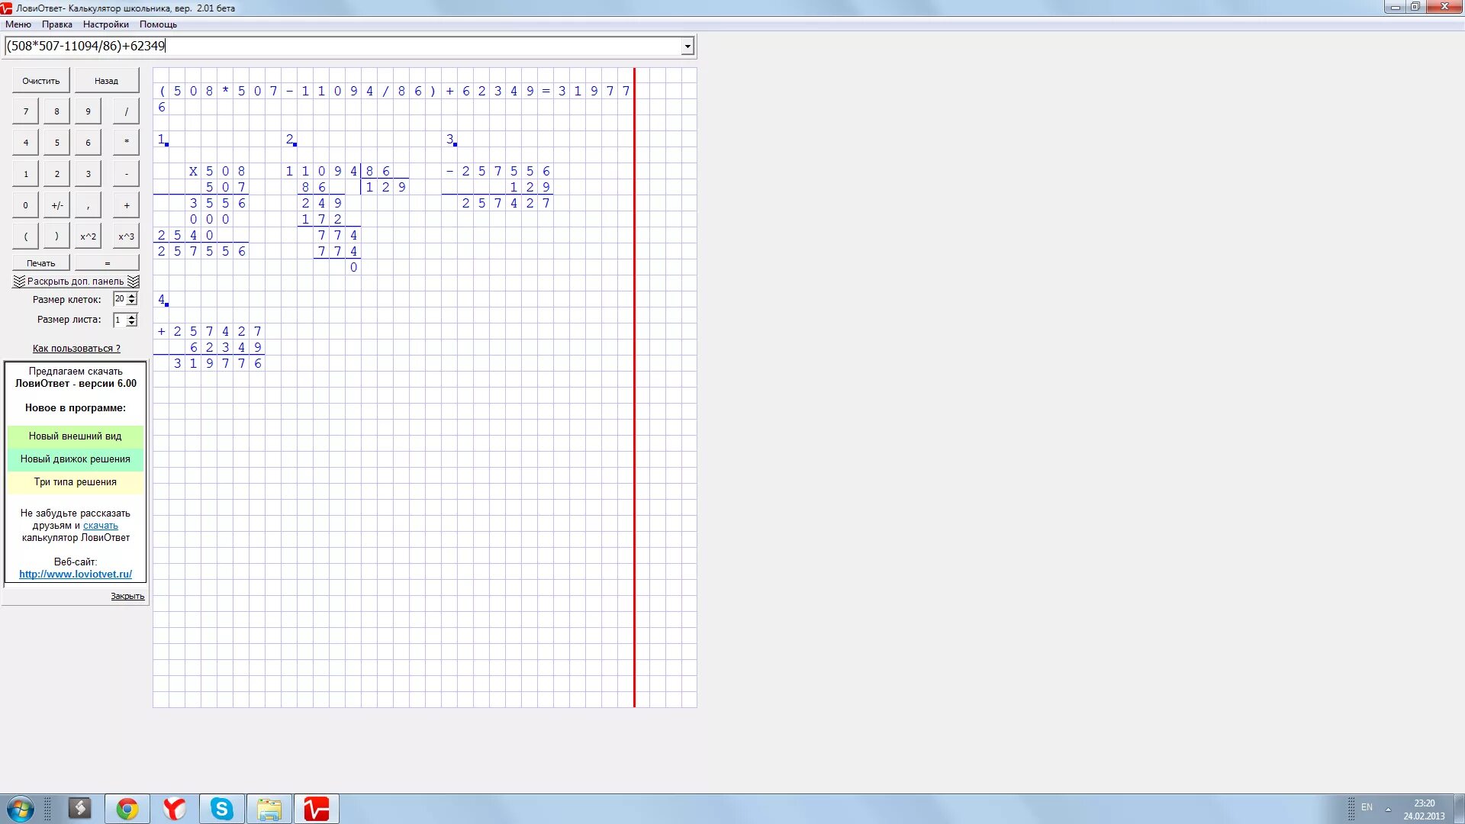1465x824 pixels.
Task: Click the LoviOtvet taskbar icon
Action: [317, 809]
